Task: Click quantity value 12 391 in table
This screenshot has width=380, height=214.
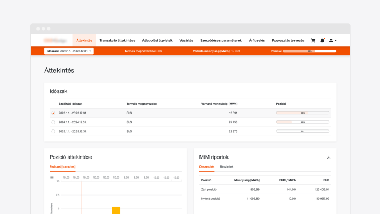Action: pyautogui.click(x=233, y=113)
